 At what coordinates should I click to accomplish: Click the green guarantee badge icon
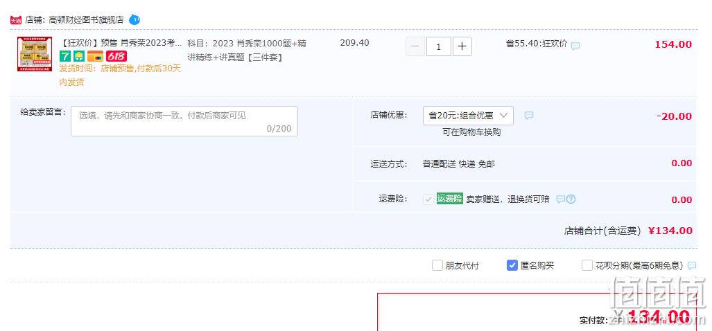tap(79, 56)
